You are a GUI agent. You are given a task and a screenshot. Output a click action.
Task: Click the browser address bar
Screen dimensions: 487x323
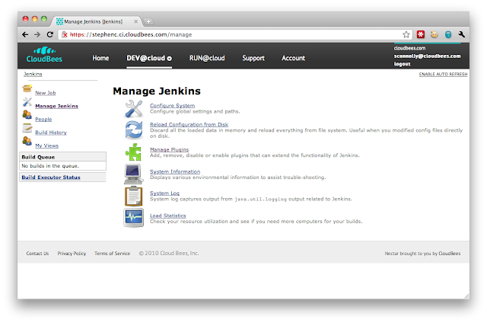pos(228,34)
